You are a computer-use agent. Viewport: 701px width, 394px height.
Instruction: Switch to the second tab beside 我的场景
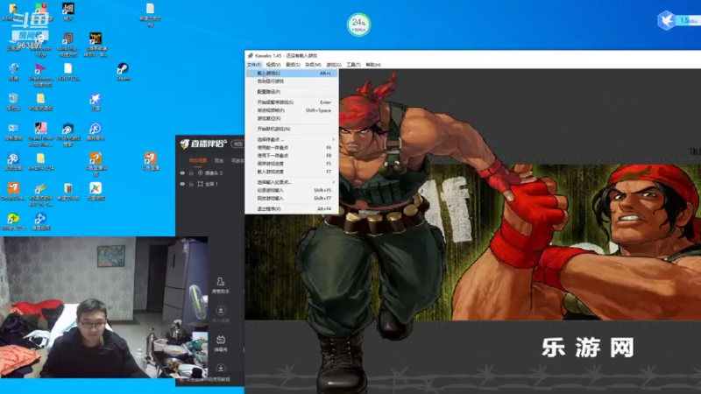(x=218, y=160)
